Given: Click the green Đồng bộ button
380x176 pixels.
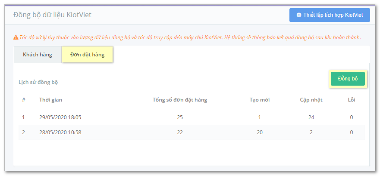Looking at the screenshot, I should tap(348, 79).
